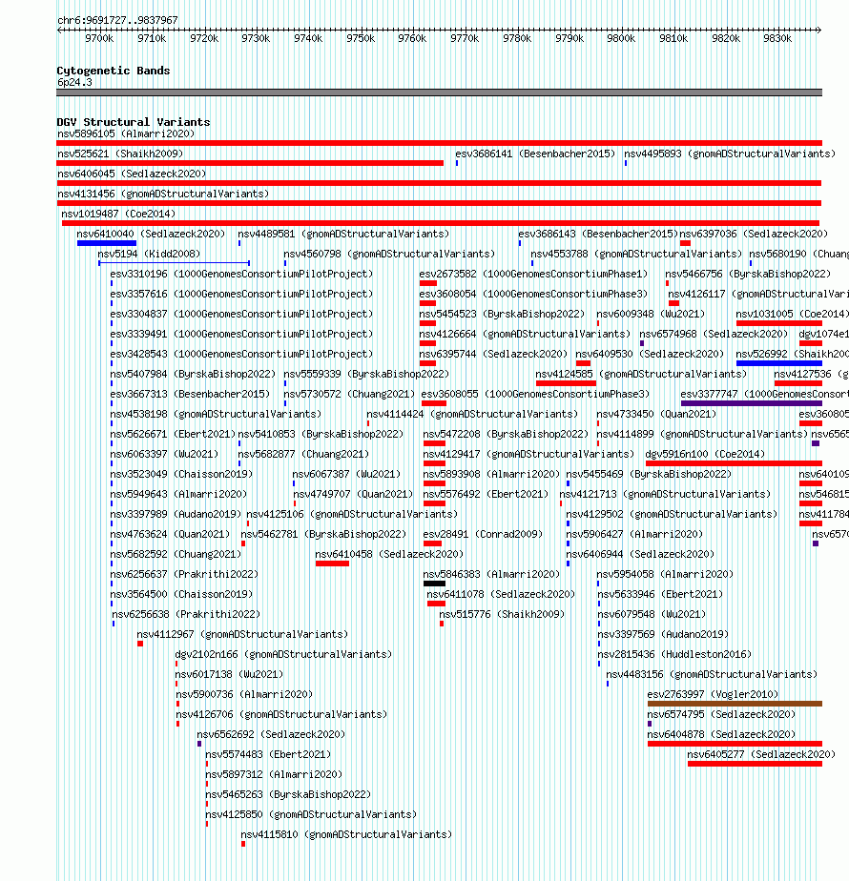Click the red bar under nsv4124585

[567, 383]
